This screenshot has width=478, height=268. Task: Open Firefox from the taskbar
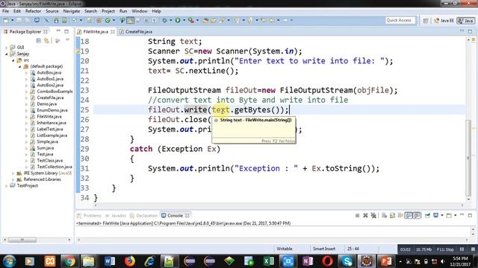[x=129, y=261]
